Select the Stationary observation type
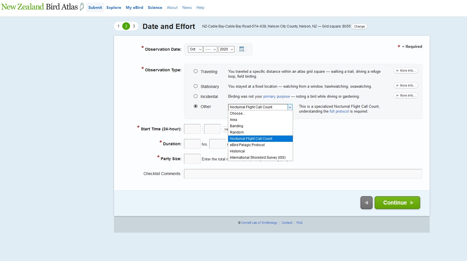This screenshot has width=467, height=261. click(195, 86)
